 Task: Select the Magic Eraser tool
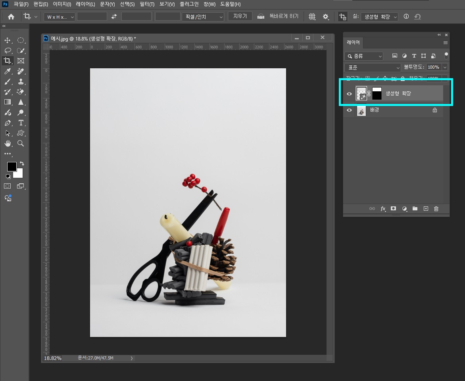click(21, 92)
